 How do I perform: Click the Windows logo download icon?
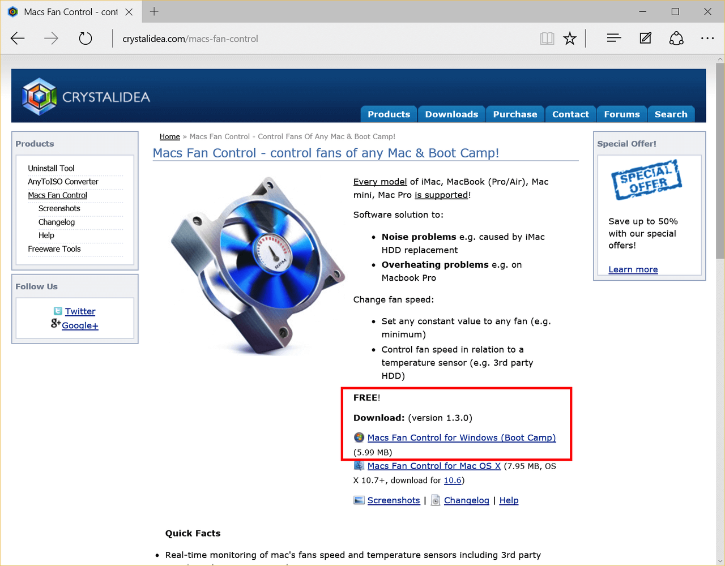click(359, 438)
